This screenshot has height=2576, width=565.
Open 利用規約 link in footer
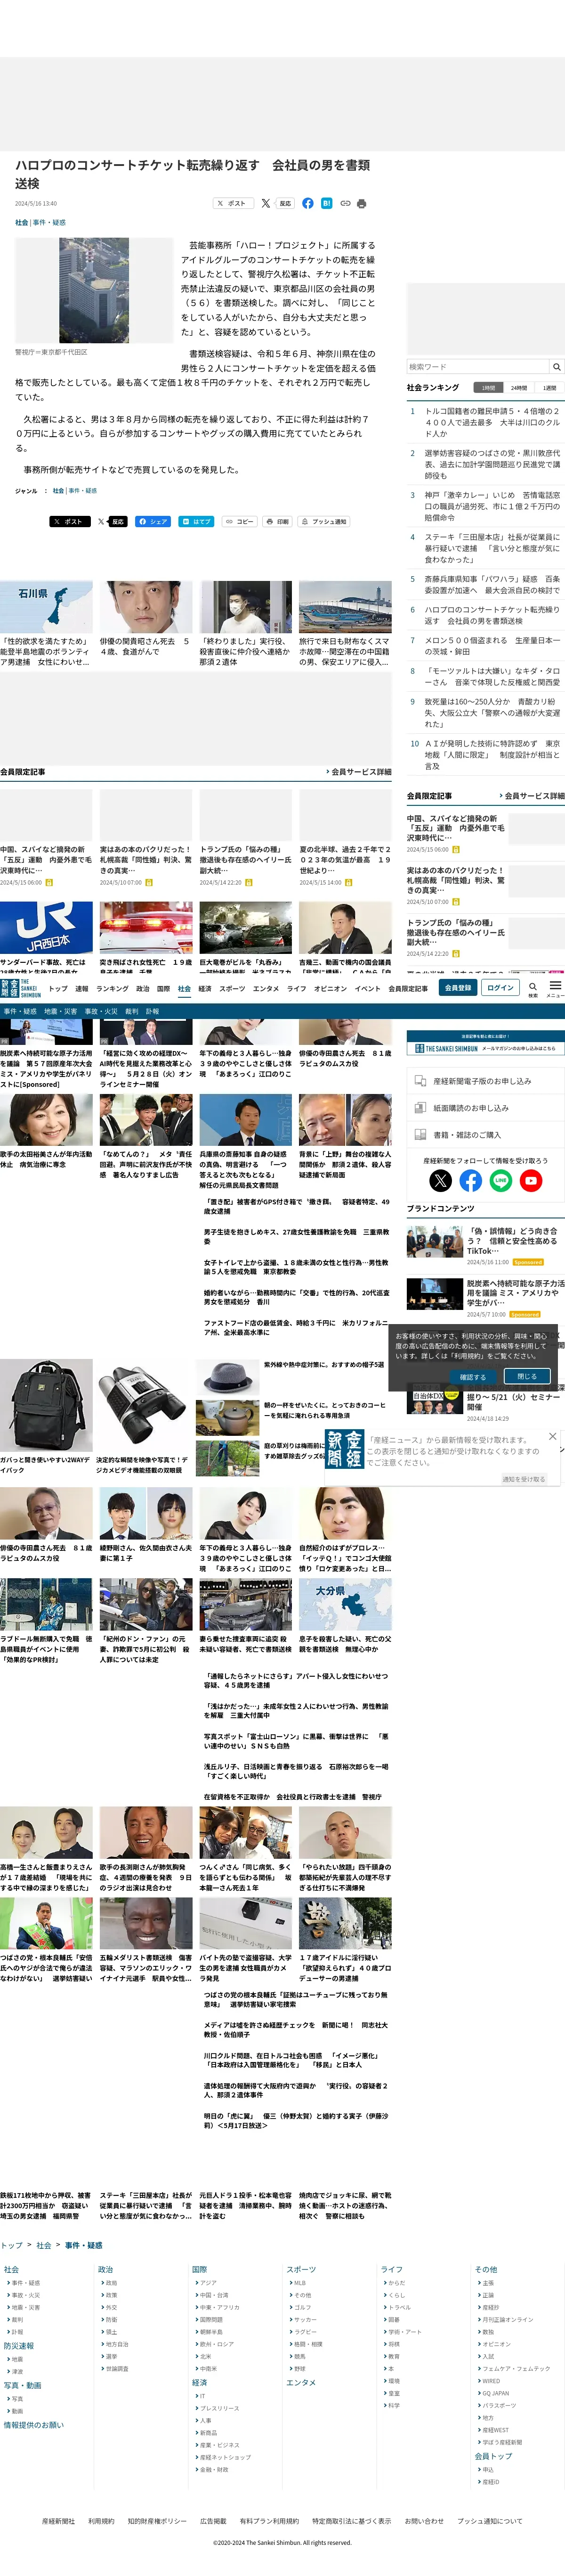[x=101, y=2521]
